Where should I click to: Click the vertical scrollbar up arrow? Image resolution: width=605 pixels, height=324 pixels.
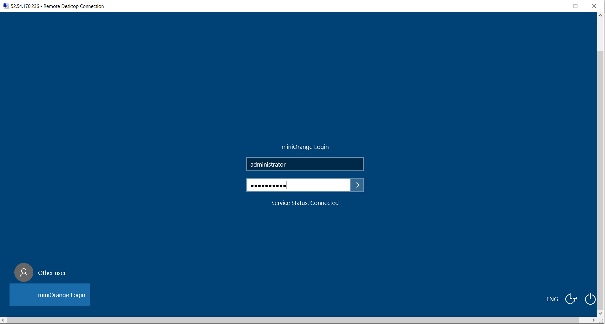(x=600, y=15)
